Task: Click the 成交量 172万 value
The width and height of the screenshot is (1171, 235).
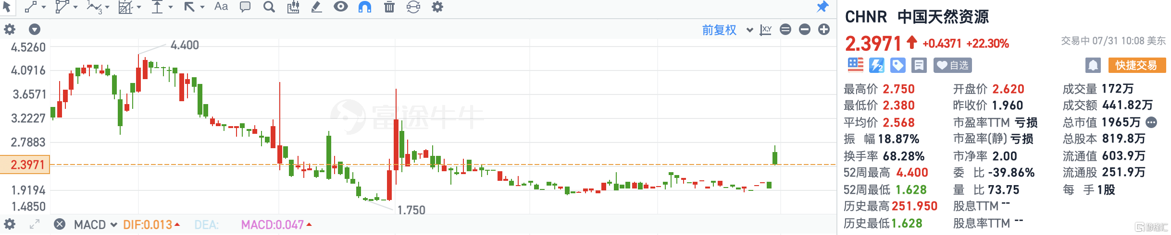Action: [x=1118, y=89]
